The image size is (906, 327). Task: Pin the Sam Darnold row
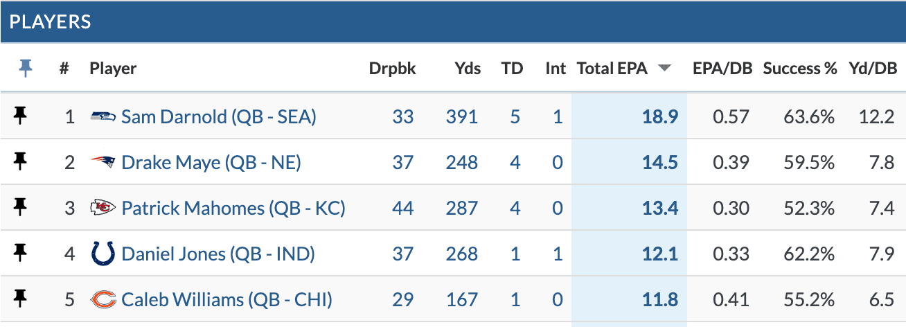click(x=21, y=116)
